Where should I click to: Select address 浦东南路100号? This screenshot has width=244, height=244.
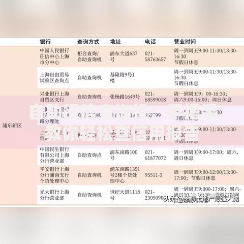point(124,155)
